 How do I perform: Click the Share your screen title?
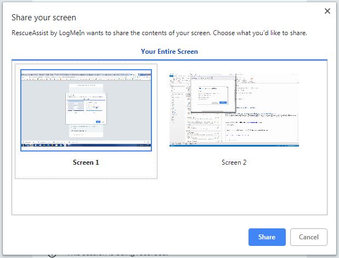tap(44, 18)
